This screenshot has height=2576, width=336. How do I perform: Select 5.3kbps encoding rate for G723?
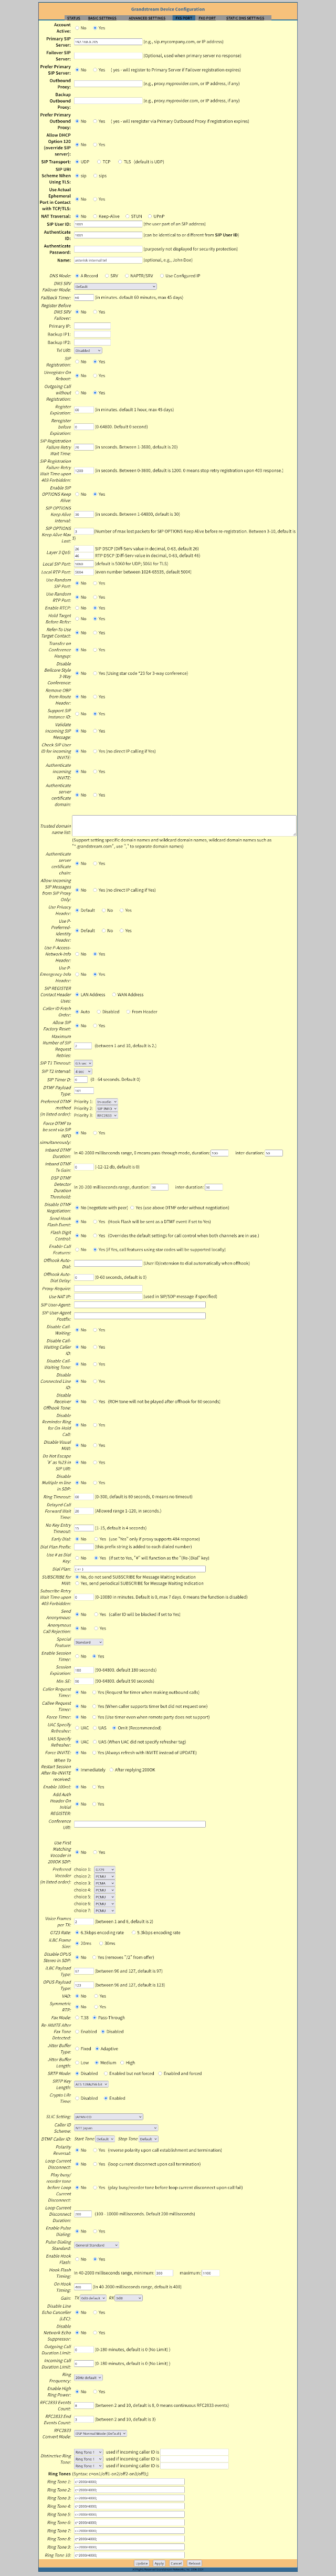tap(135, 1932)
